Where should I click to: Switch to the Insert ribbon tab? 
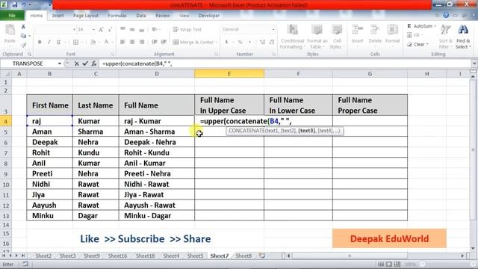pyautogui.click(x=58, y=16)
